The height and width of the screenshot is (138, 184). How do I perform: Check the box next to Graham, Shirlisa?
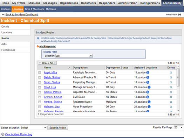40,97
